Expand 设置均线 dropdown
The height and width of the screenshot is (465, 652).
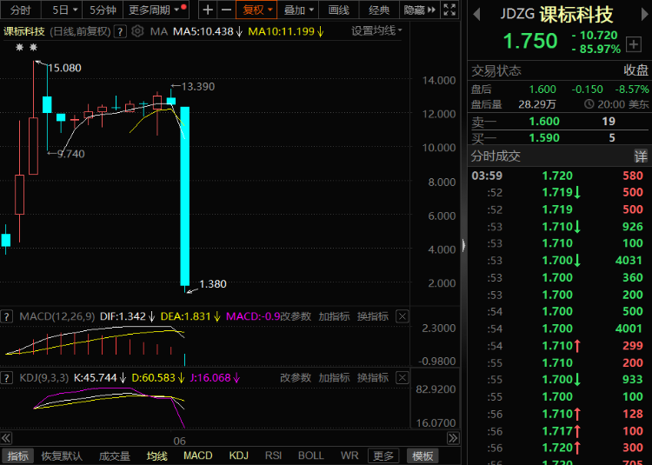pyautogui.click(x=376, y=30)
